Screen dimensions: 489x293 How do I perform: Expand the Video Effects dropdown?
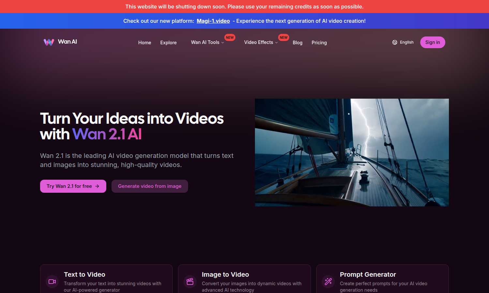[x=261, y=42]
